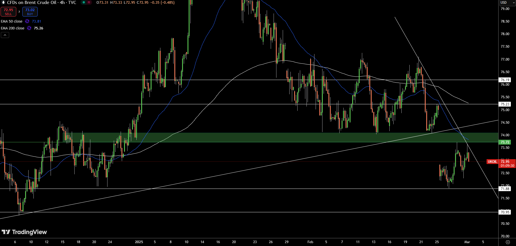Click the O73.31 open price value
This screenshot has height=246, width=516.
[x=102, y=2]
